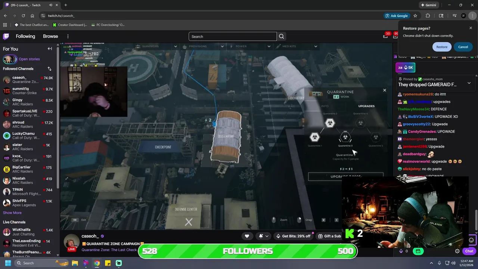
Task: Go back in Chrome
Action: (5, 16)
